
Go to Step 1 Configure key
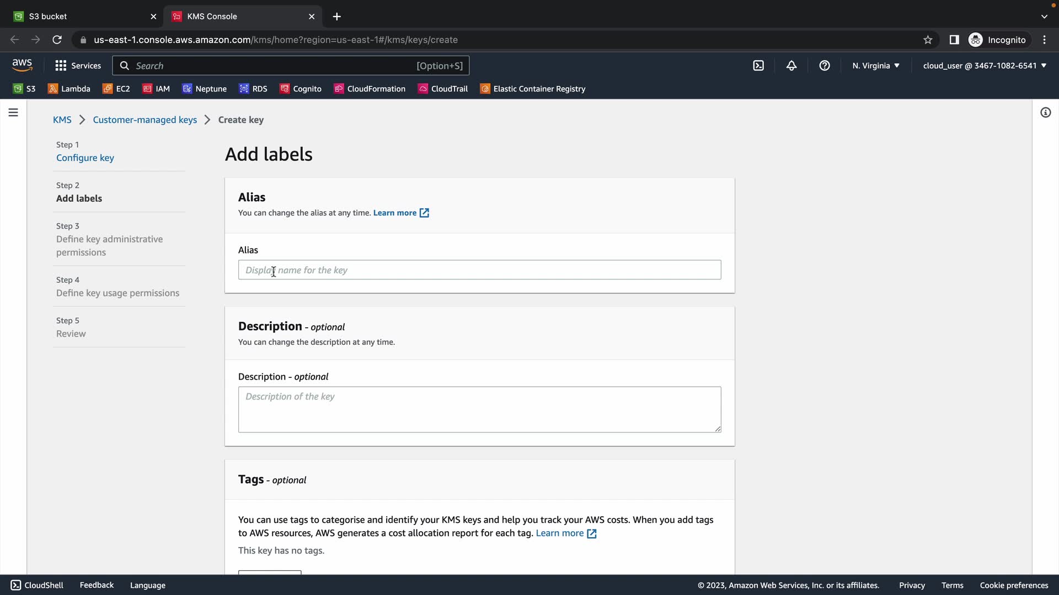click(x=85, y=158)
